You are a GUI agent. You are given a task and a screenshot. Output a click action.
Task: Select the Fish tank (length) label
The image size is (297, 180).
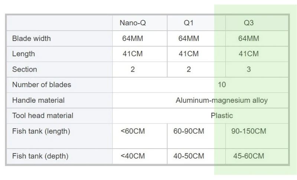coord(41,131)
